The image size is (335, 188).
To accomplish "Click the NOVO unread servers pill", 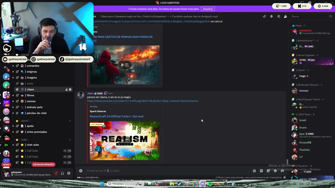I will [6, 164].
